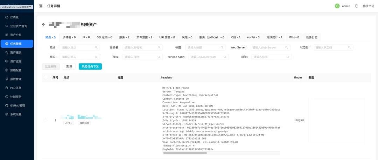The height and width of the screenshot is (160, 378).
Task: Open 企业资产查询 in the sidebar
Action: (17, 26)
